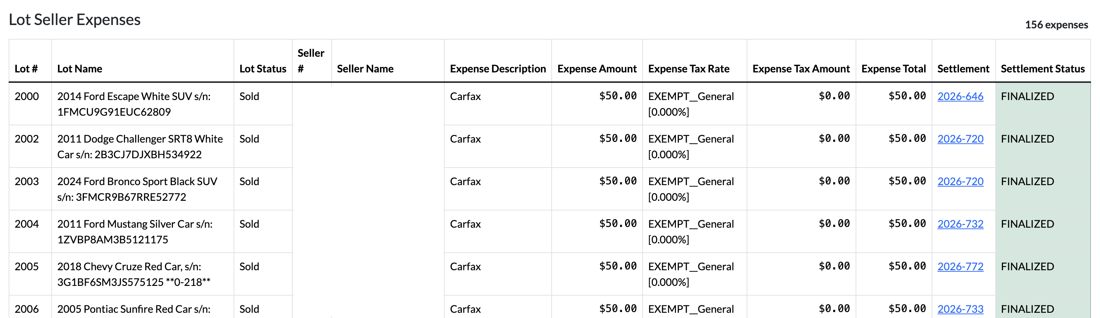Select the 2011 Dodge Challenger lot row
This screenshot has height=318, width=1100.
pyautogui.click(x=549, y=146)
